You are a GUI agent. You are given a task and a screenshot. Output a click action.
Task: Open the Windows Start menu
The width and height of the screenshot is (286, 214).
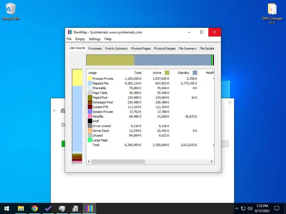[7, 208]
